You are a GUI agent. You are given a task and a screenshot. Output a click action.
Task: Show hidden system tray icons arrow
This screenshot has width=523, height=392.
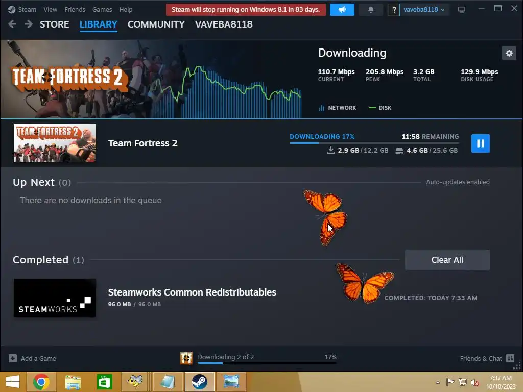click(x=438, y=382)
